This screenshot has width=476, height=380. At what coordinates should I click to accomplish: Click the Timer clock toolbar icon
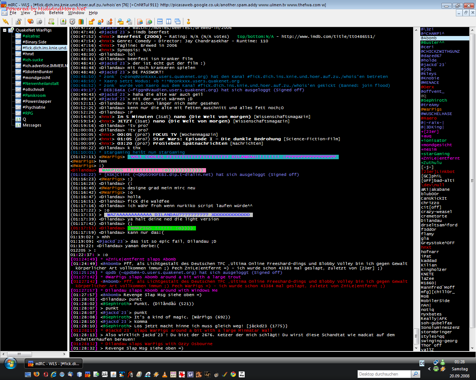[x=72, y=22]
